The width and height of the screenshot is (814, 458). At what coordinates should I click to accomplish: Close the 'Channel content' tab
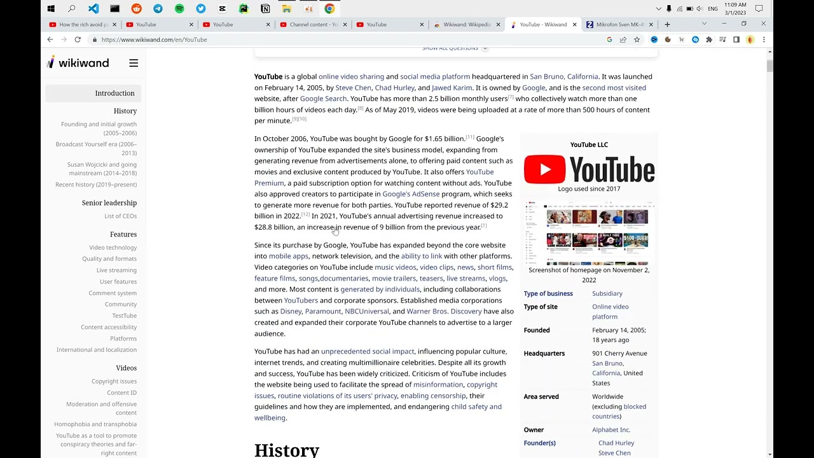345,24
